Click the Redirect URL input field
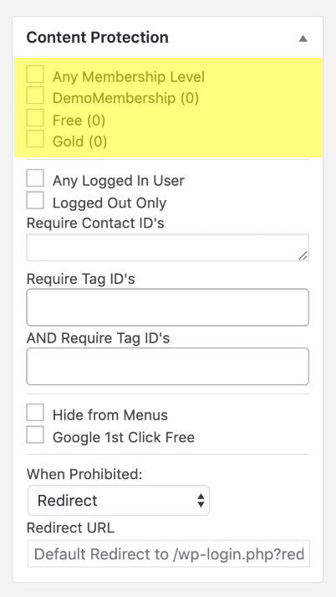 coord(169,553)
